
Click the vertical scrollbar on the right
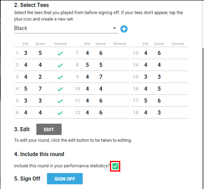pos(203,118)
